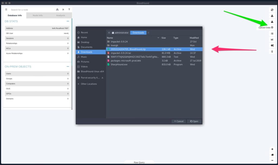Collapse the DB STATS section
This screenshot has width=278, height=165.
point(68,21)
